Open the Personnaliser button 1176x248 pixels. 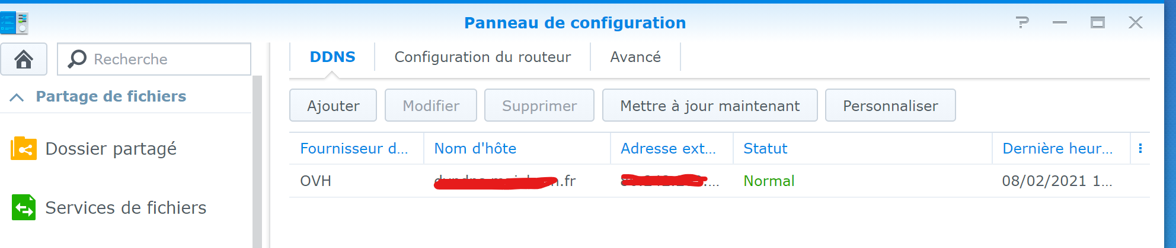point(890,106)
